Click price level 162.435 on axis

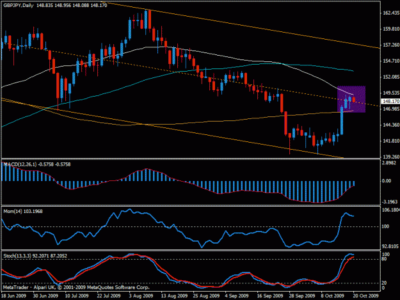pos(391,13)
